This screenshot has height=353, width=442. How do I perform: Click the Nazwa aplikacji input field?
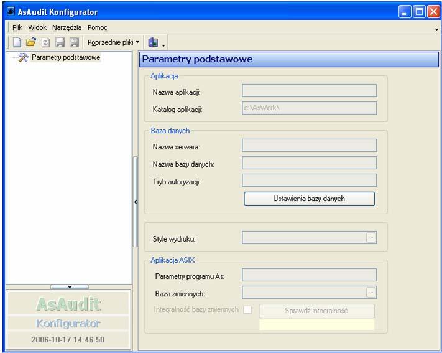(309, 91)
